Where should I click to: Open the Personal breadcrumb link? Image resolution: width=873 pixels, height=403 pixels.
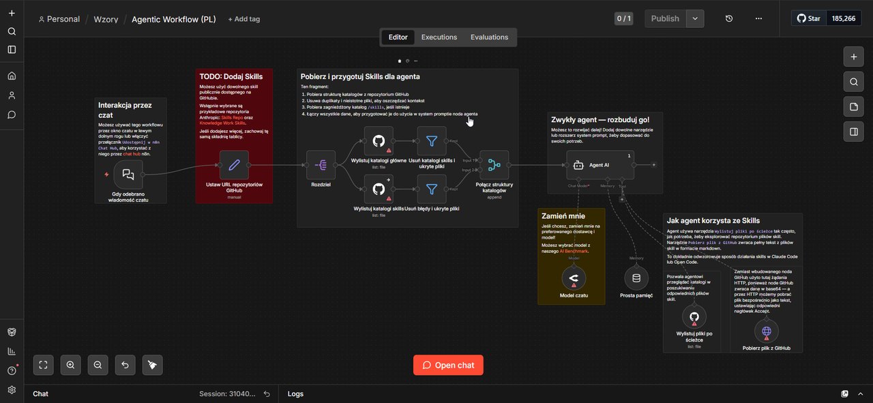click(x=59, y=19)
